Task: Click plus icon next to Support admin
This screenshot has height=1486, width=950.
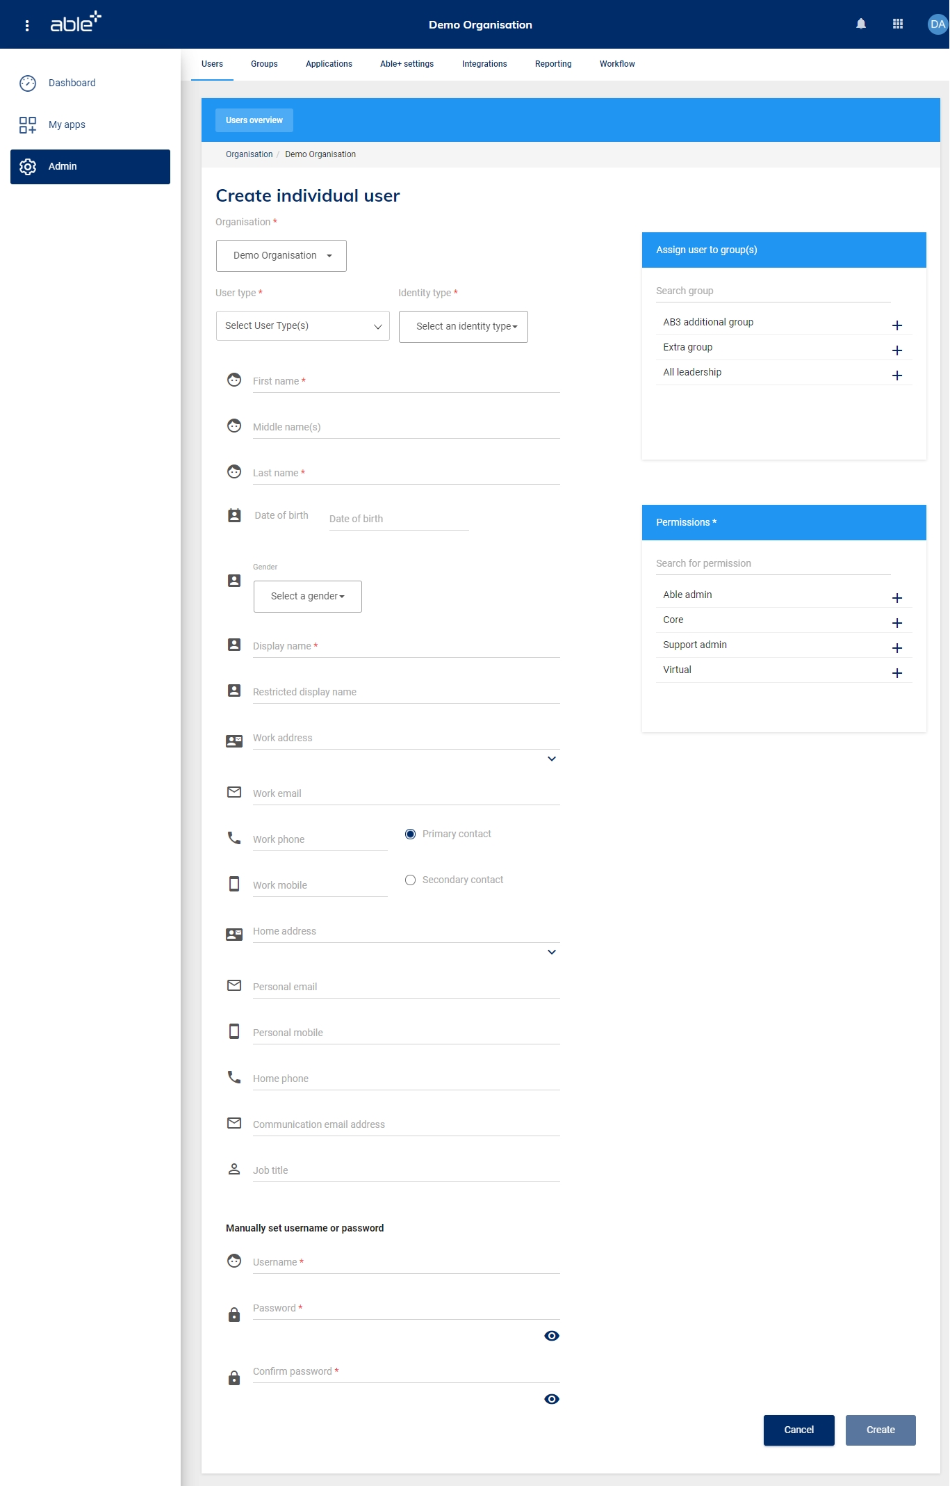Action: coord(896,648)
